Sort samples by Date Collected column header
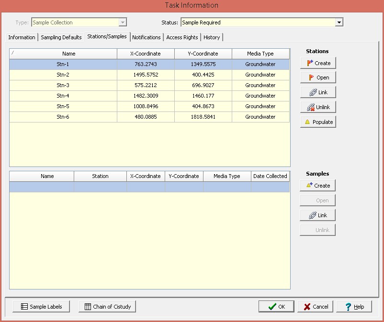This screenshot has width=384, height=322. click(270, 176)
